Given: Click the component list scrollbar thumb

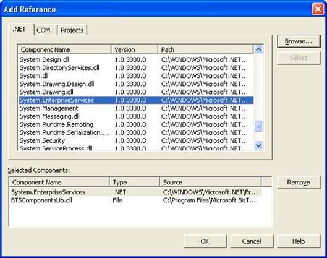Looking at the screenshot, I should (x=258, y=126).
